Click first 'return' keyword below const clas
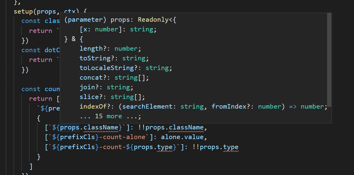Image resolution: width=354 pixels, height=175 pixels. pos(41,31)
